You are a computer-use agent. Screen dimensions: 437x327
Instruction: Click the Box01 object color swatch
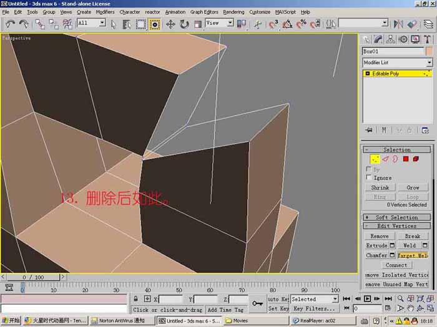[x=430, y=52]
